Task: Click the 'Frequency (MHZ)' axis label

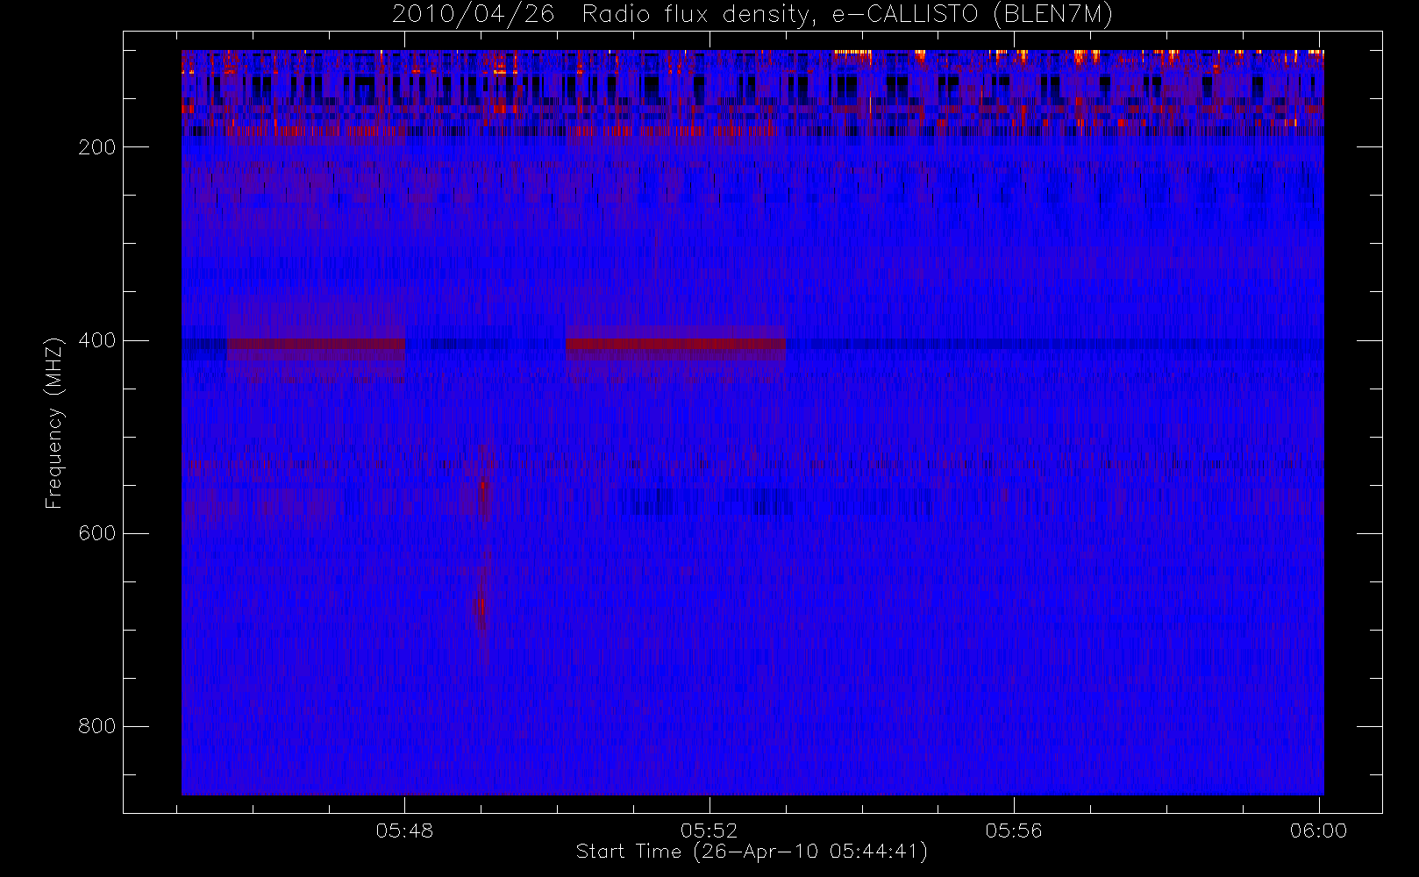Action: click(54, 423)
